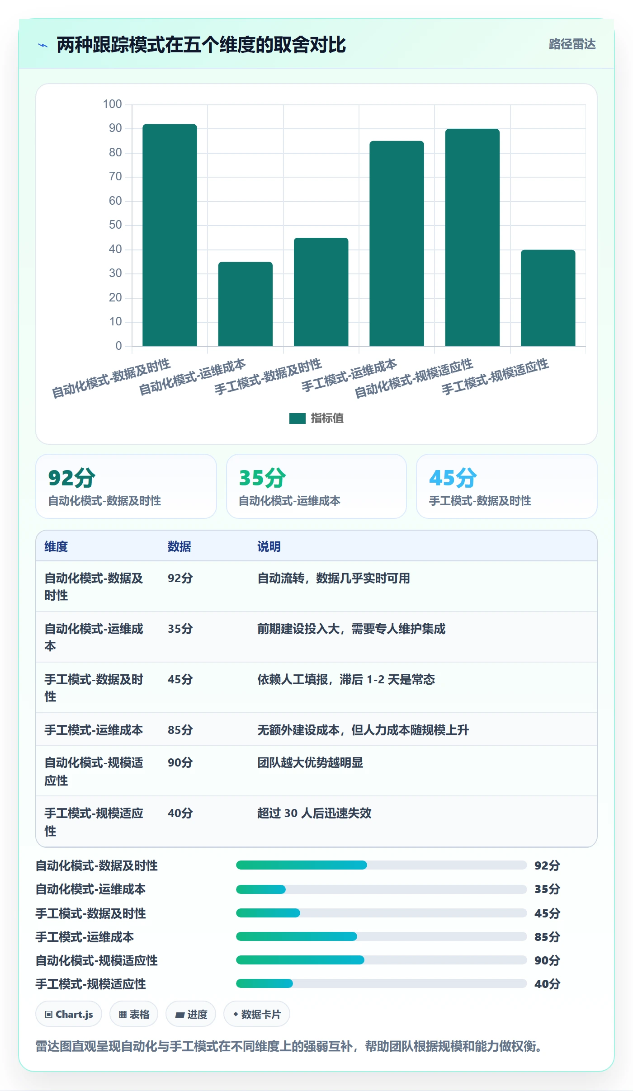The image size is (633, 1091).
Task: Click the 说明 column header
Action: (x=269, y=546)
